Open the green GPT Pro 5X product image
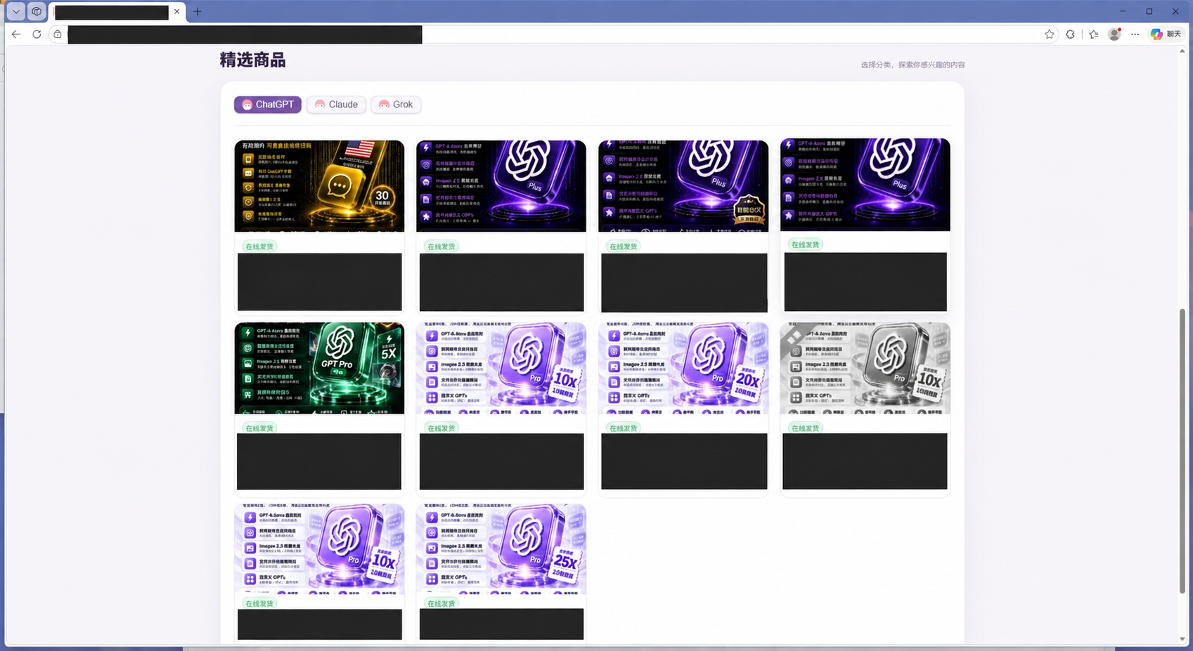 pos(319,368)
